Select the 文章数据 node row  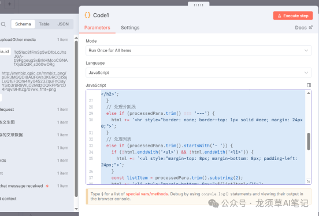34,135
